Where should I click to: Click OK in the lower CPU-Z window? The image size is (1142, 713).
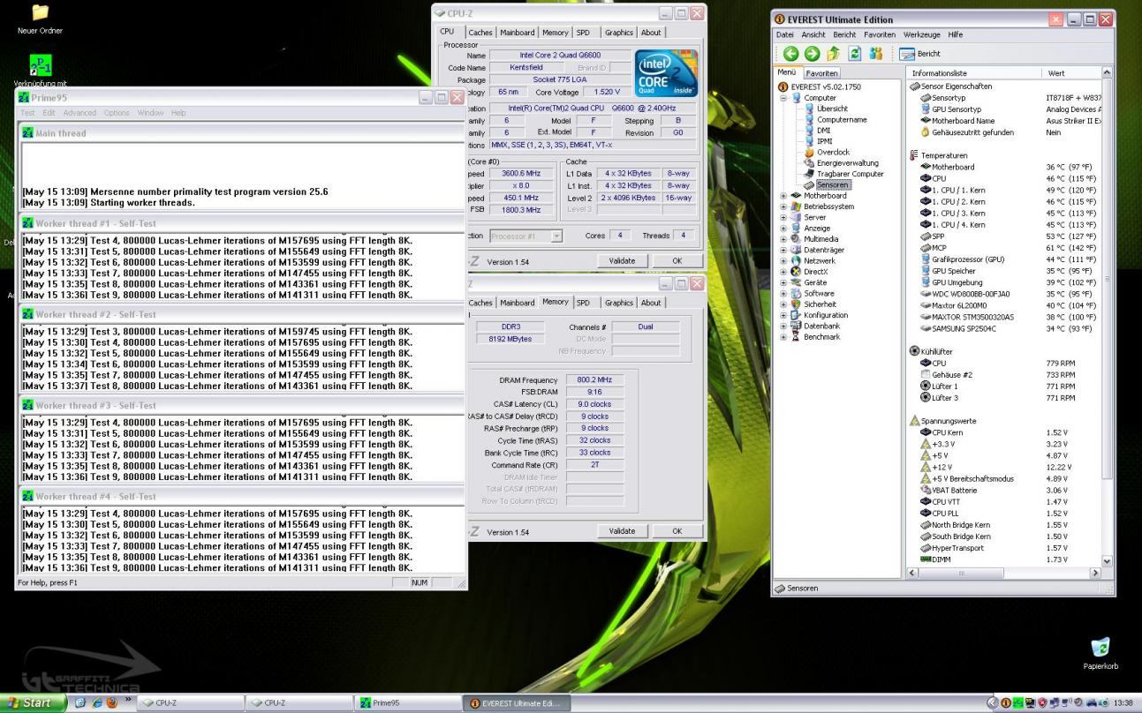click(677, 531)
